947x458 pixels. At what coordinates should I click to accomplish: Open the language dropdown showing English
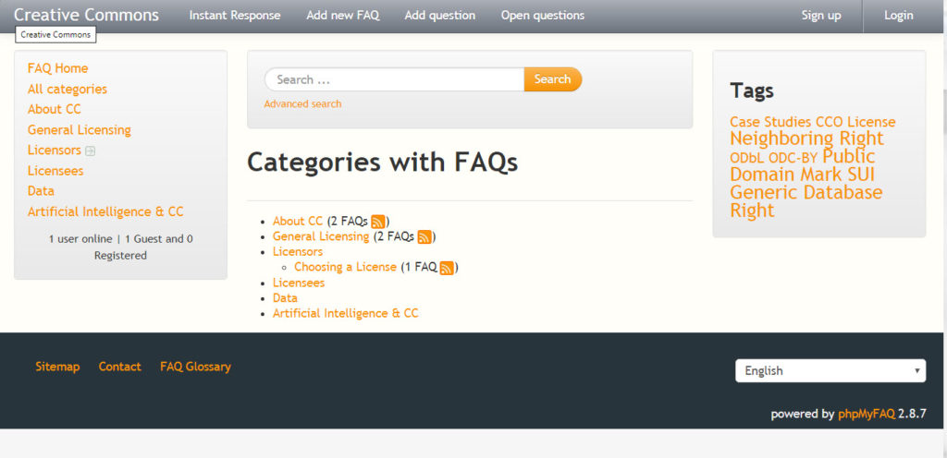[x=830, y=370]
